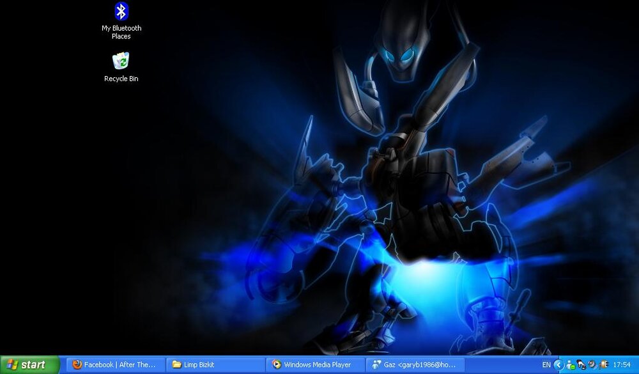Viewport: 639px width, 374px height.
Task: Click Safely Remove Hardware tray icon
Action: pos(581,365)
